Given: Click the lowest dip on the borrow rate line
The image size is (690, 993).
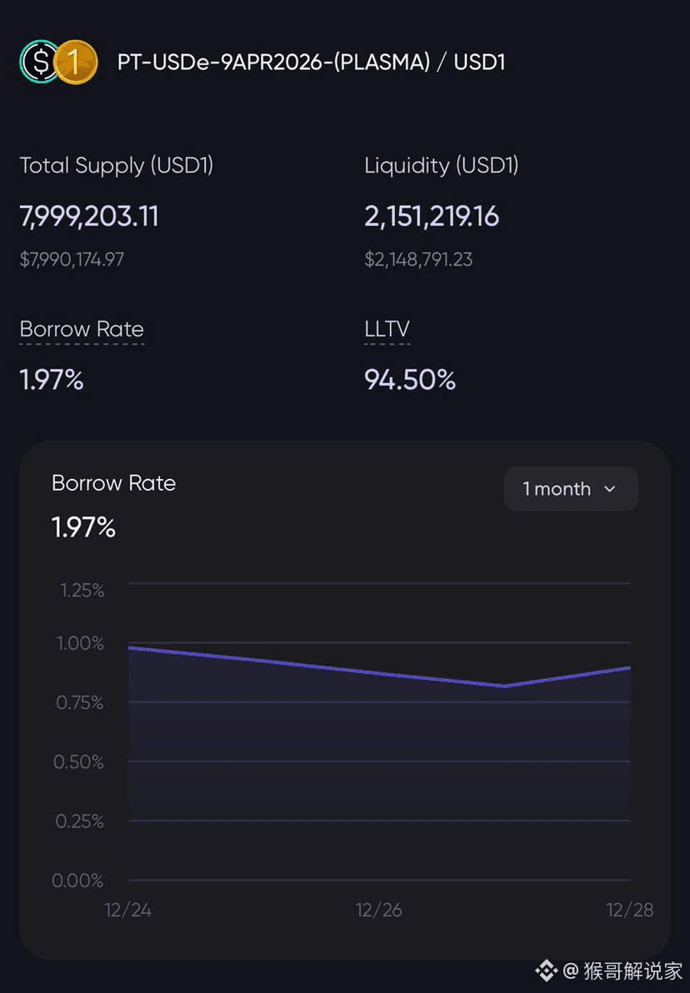Looking at the screenshot, I should click(x=505, y=686).
